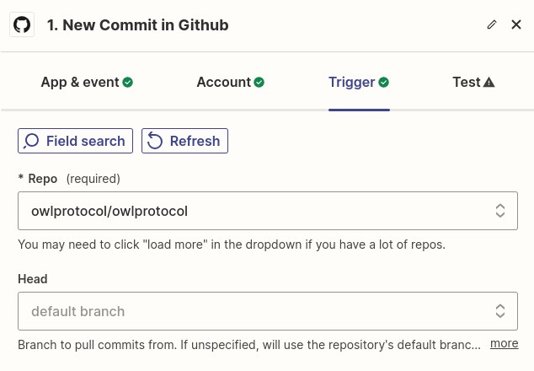This screenshot has width=534, height=371.
Task: Switch to the App & event tab
Action: point(80,82)
